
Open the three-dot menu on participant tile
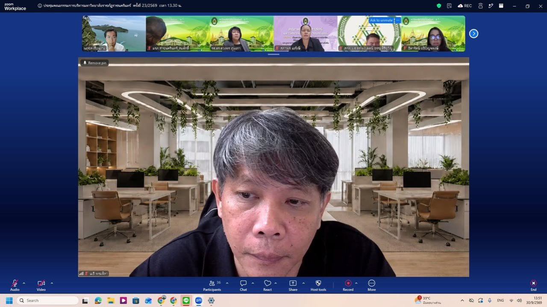pyautogui.click(x=398, y=20)
